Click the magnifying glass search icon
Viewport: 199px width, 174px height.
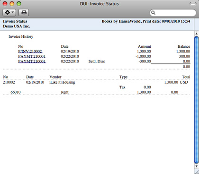click(x=153, y=13)
